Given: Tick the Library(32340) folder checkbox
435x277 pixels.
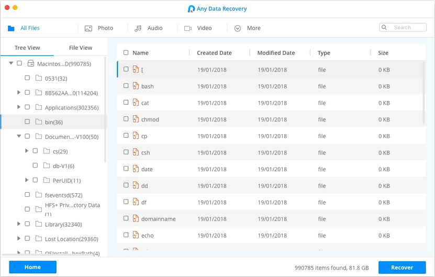Looking at the screenshot, I should (x=27, y=224).
